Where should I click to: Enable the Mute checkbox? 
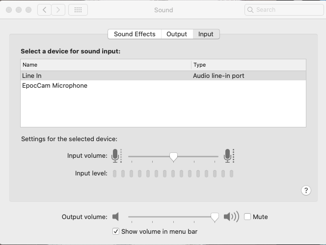[247, 217]
